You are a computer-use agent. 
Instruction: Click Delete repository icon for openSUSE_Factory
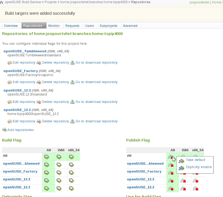pyautogui.click(x=39, y=82)
